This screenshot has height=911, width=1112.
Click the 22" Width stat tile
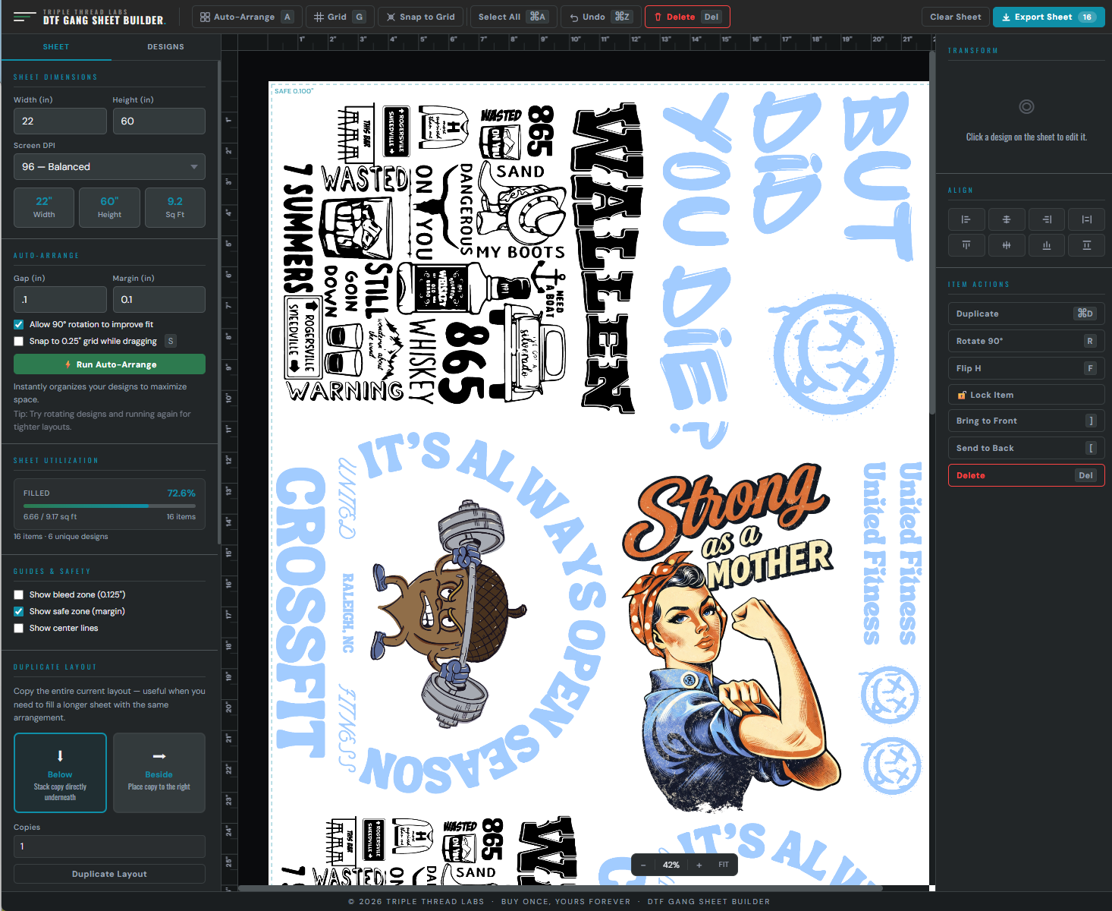pos(44,207)
